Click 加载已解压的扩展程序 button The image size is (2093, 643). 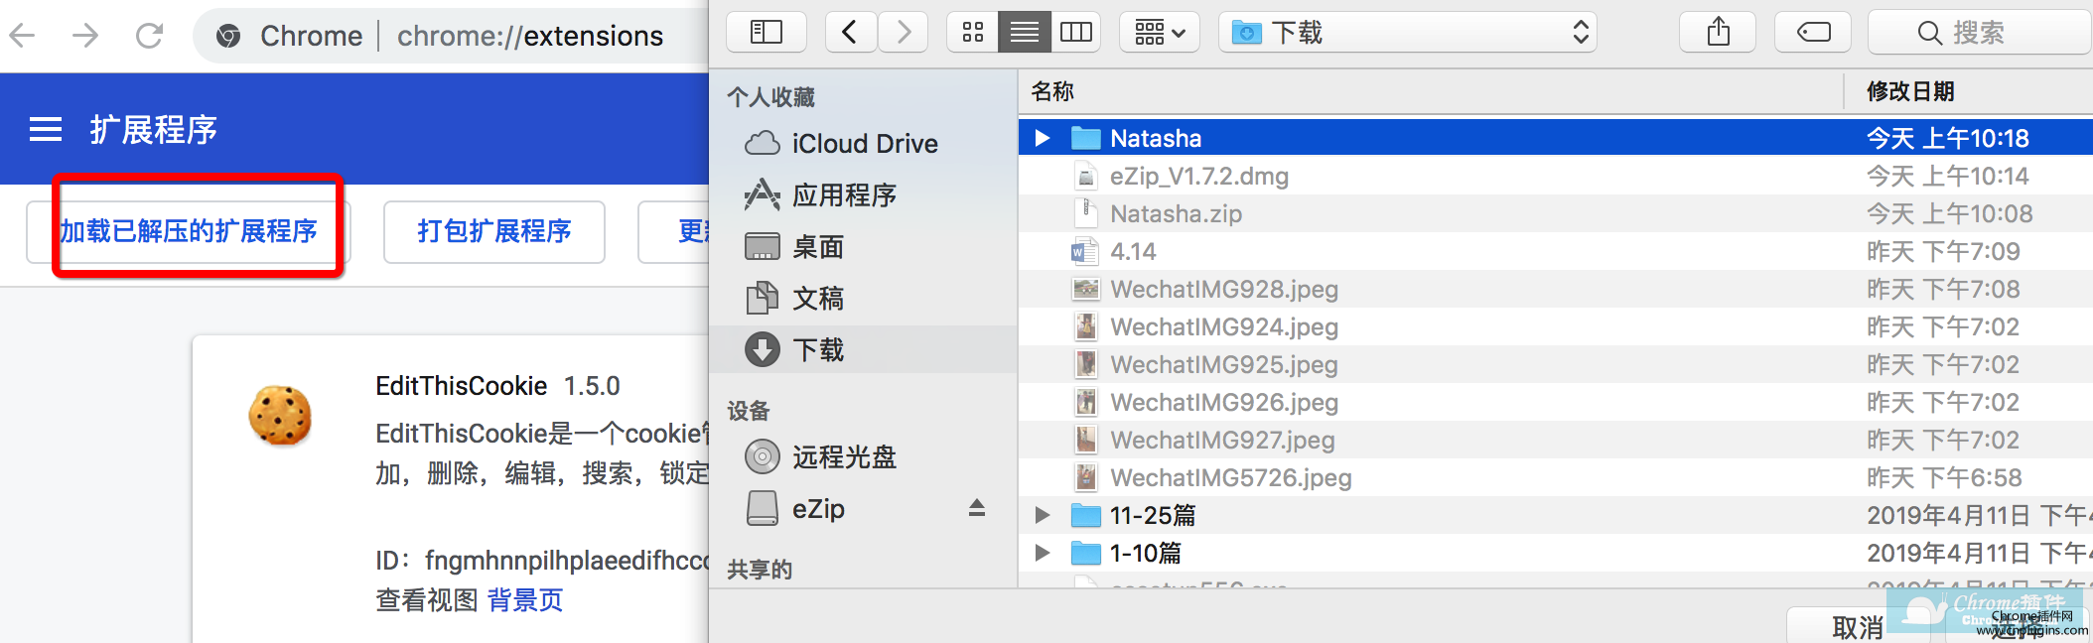188,231
